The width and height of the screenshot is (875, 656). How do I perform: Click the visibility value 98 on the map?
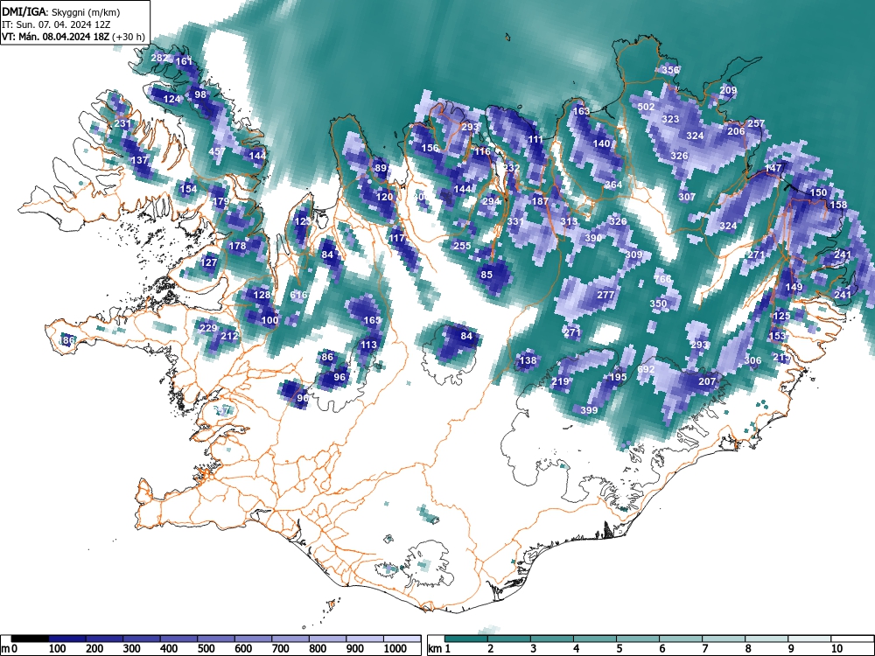200,94
